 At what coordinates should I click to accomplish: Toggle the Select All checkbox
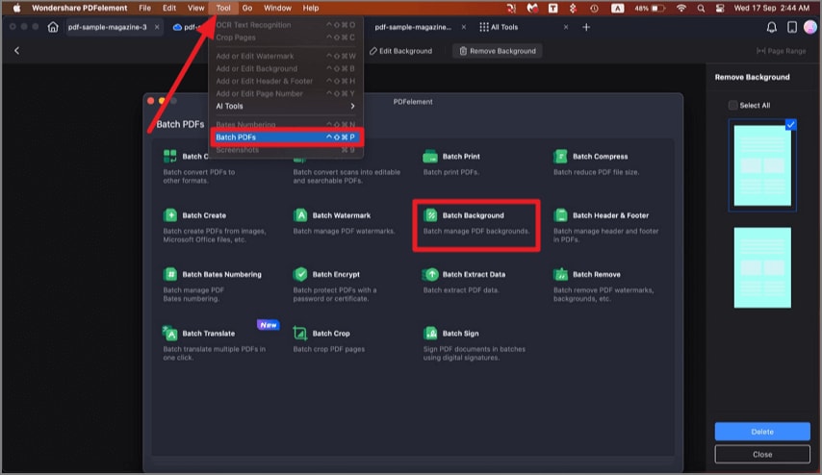732,105
